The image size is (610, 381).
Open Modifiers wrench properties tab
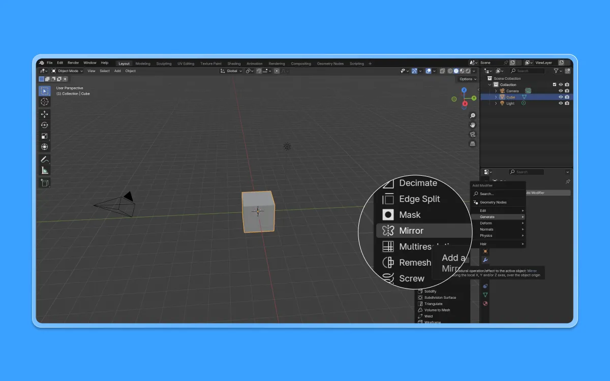485,260
